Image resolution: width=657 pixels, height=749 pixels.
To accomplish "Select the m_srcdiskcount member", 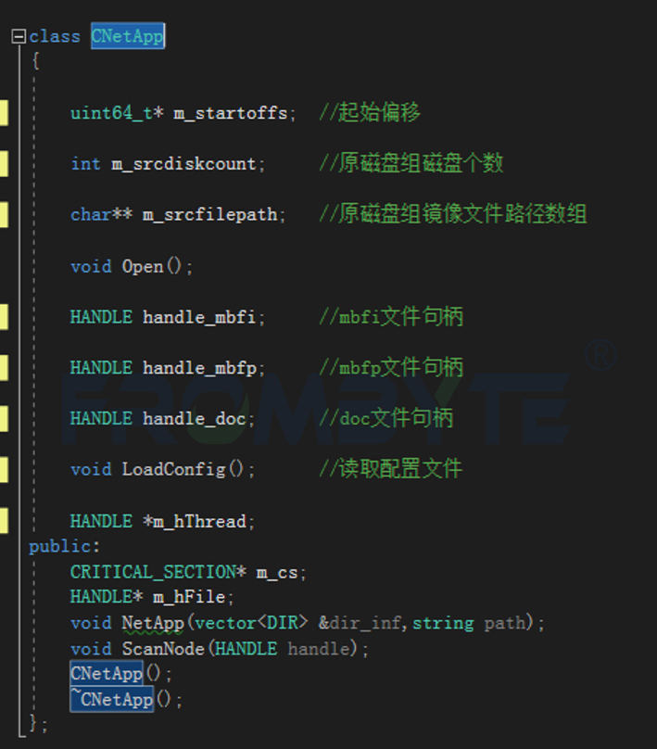I will click(183, 164).
